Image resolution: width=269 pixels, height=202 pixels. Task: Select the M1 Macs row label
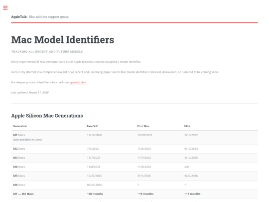tap(19, 135)
